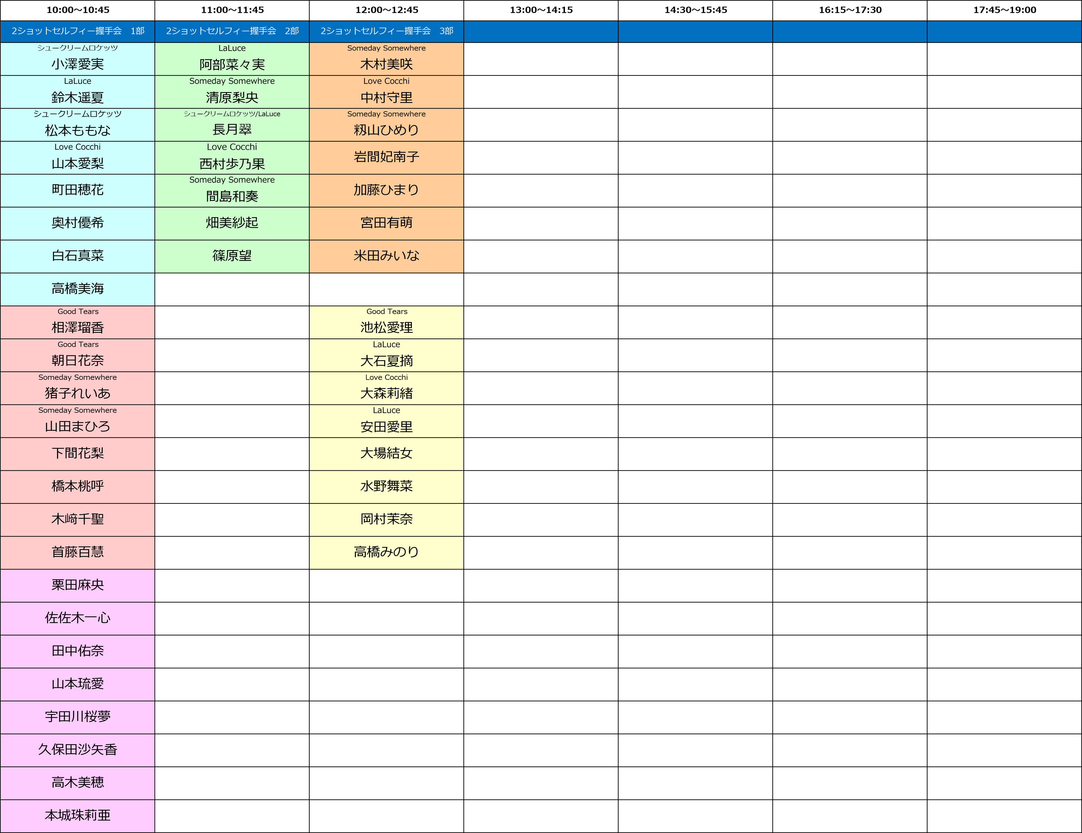Image resolution: width=1082 pixels, height=833 pixels.
Task: Click the 高橋美海 cell
Action: coord(78,289)
